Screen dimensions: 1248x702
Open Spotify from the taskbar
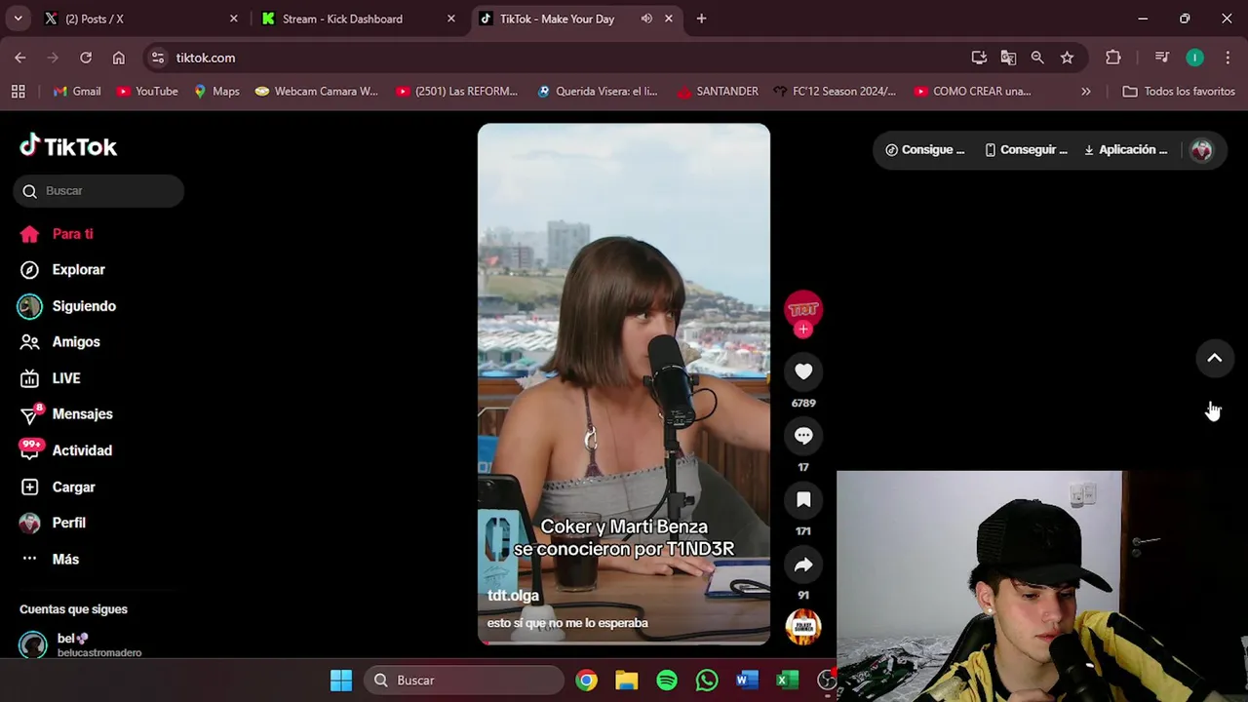[x=667, y=681]
